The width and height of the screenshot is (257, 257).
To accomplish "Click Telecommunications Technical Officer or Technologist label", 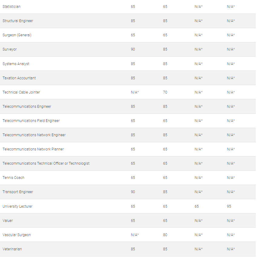I will [46, 163].
